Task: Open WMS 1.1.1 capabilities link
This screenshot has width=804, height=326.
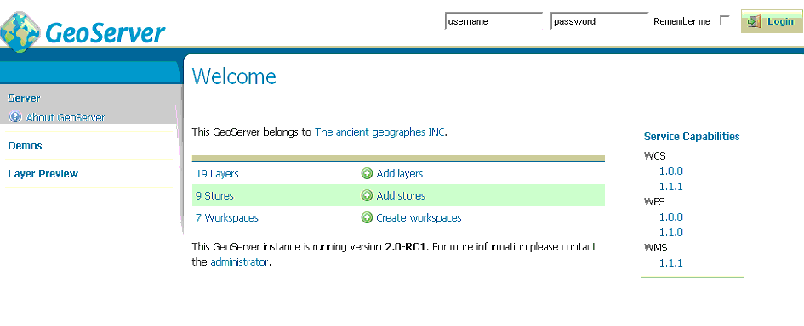Action: click(x=670, y=263)
